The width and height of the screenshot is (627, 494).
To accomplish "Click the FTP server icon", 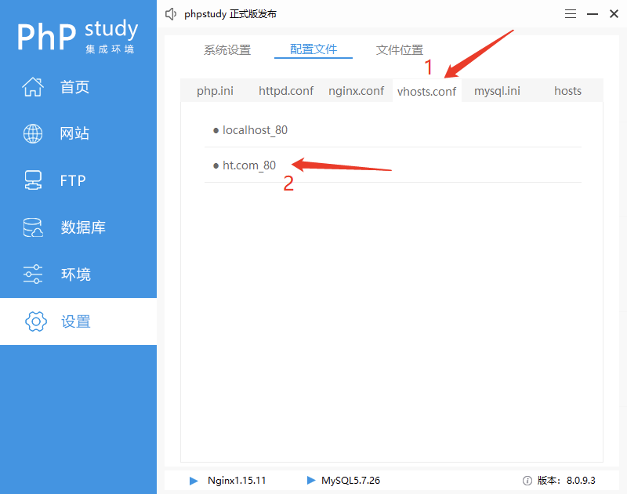I will 33,180.
